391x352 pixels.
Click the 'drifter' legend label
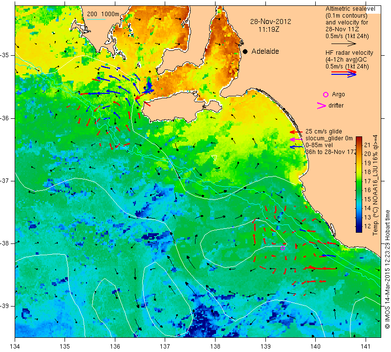(336, 105)
